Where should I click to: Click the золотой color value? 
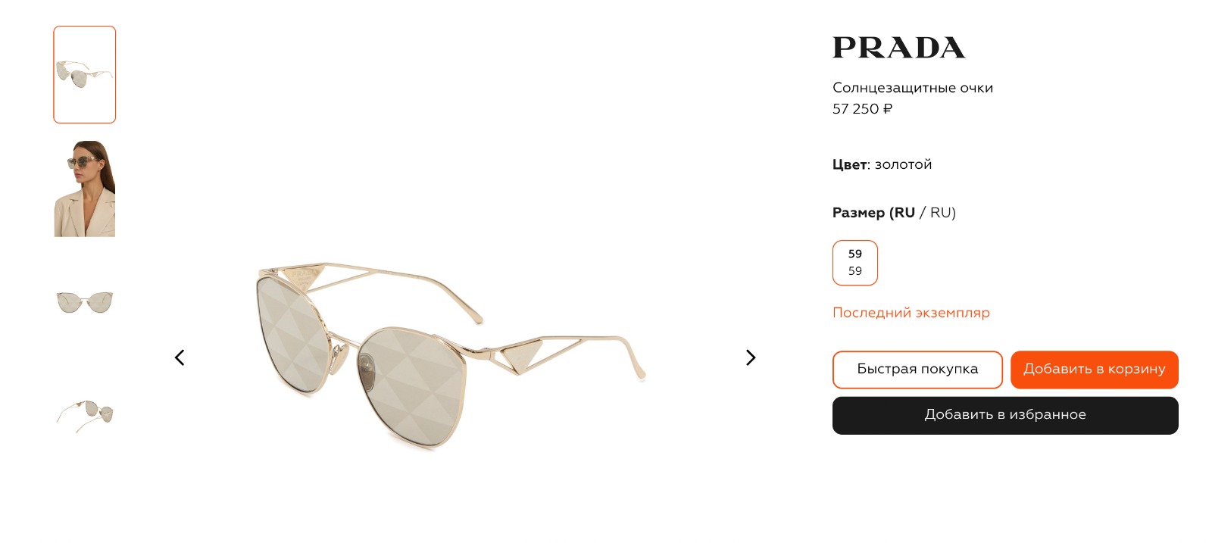[x=904, y=164]
